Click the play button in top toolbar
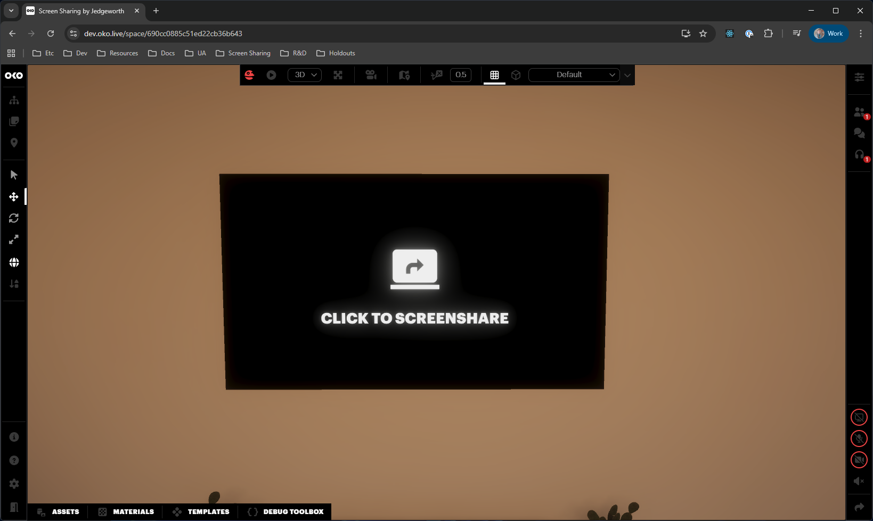 click(271, 75)
